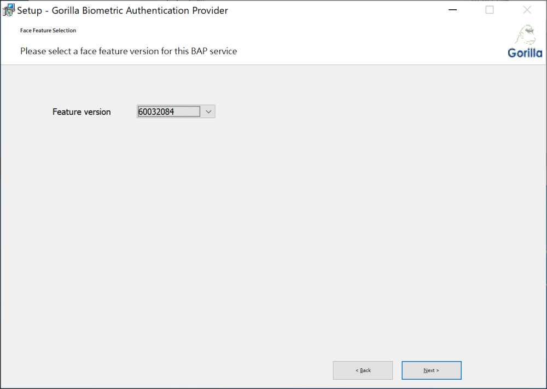Click the Next button to continue setup
The height and width of the screenshot is (389, 547).
[x=431, y=370]
